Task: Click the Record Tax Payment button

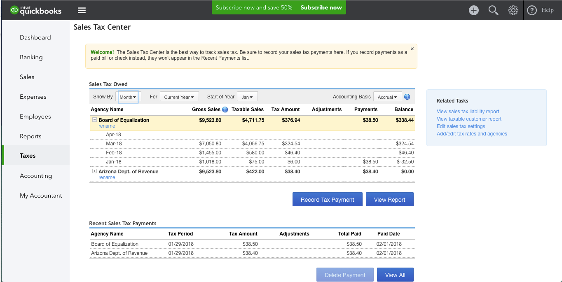Action: 327,199
